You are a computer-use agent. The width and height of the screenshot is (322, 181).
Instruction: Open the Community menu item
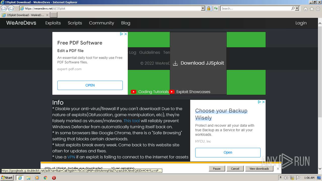click(101, 23)
